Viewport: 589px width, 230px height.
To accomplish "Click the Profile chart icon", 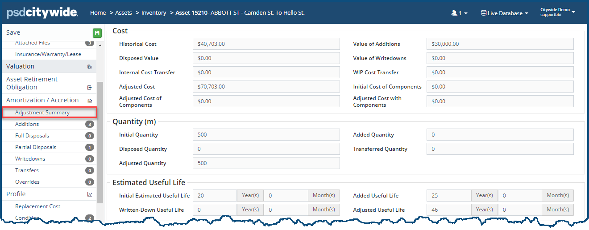I will [90, 194].
